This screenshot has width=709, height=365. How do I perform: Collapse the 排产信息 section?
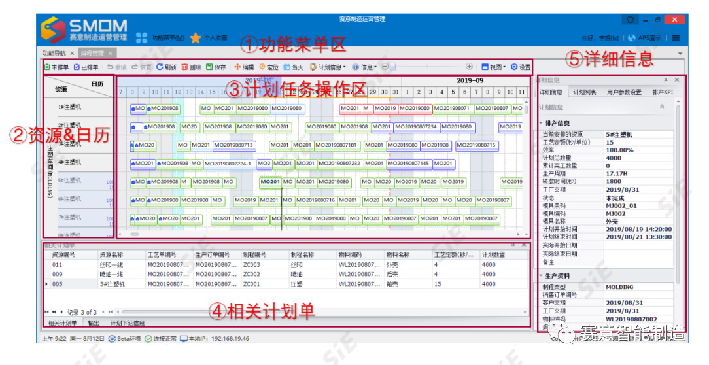[x=540, y=123]
